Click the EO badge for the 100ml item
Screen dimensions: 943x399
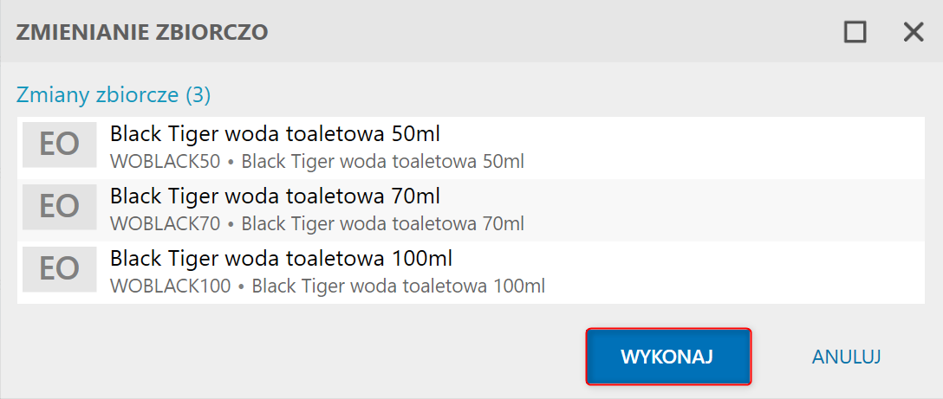[59, 269]
